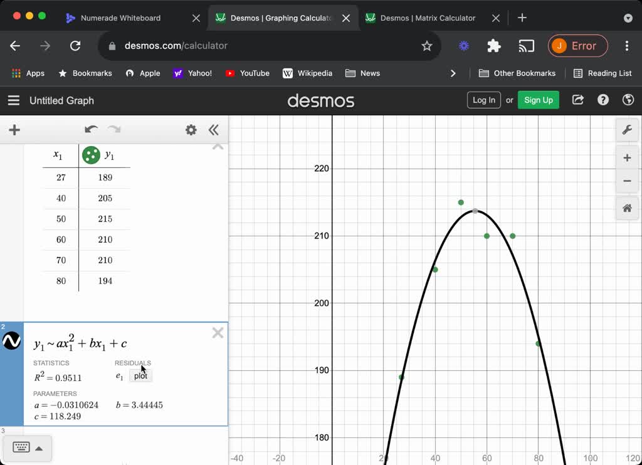Screen dimensions: 642x465
Task: Open the Extensions puzzle menu
Action: click(494, 46)
